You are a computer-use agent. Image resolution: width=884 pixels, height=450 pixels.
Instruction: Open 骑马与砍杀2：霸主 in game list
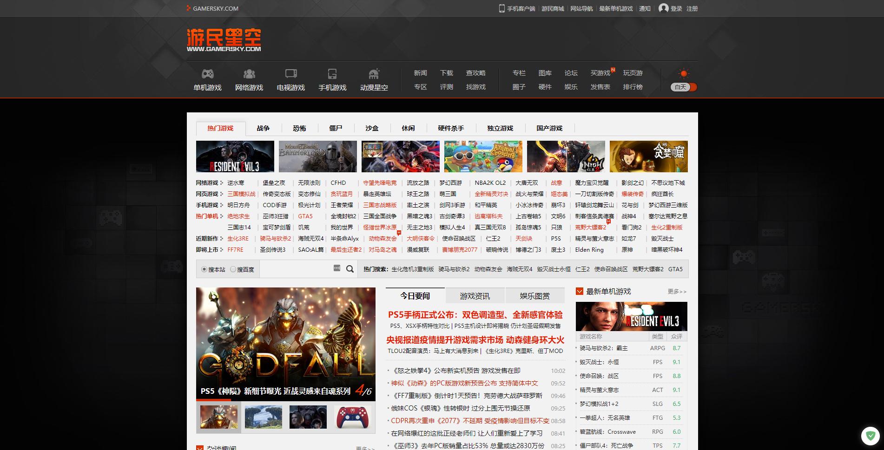click(603, 348)
